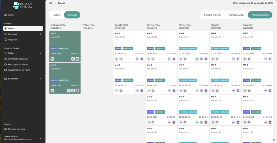Click the Editar menu item

[23, 53]
